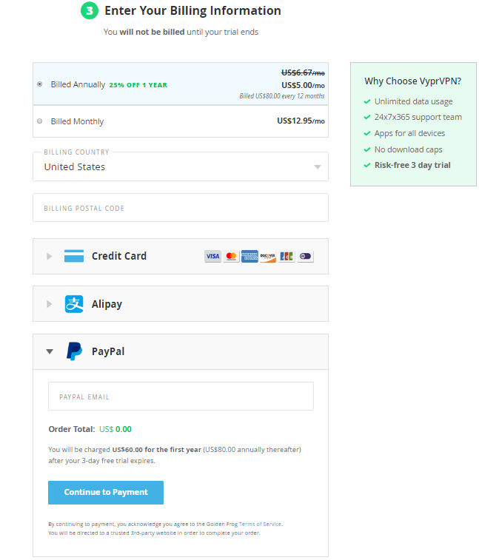Click the checkmark beside Unlimited data usage
The width and height of the screenshot is (479, 560).
coord(367,102)
